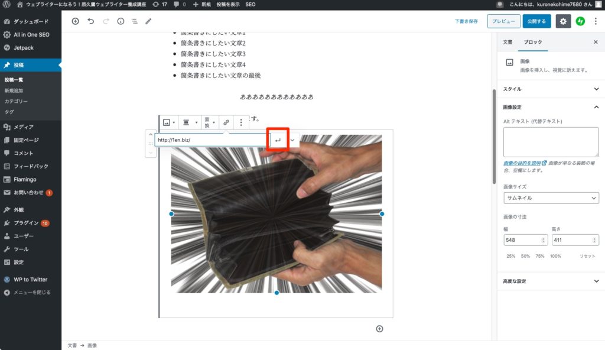Click the image height field showing 411
This screenshot has height=350, width=605.
(575, 240)
